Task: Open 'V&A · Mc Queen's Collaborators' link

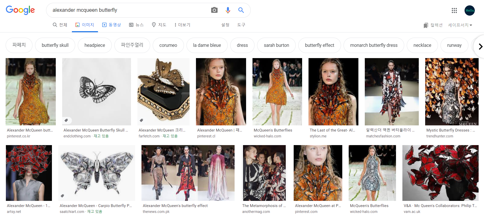Action: (440, 206)
